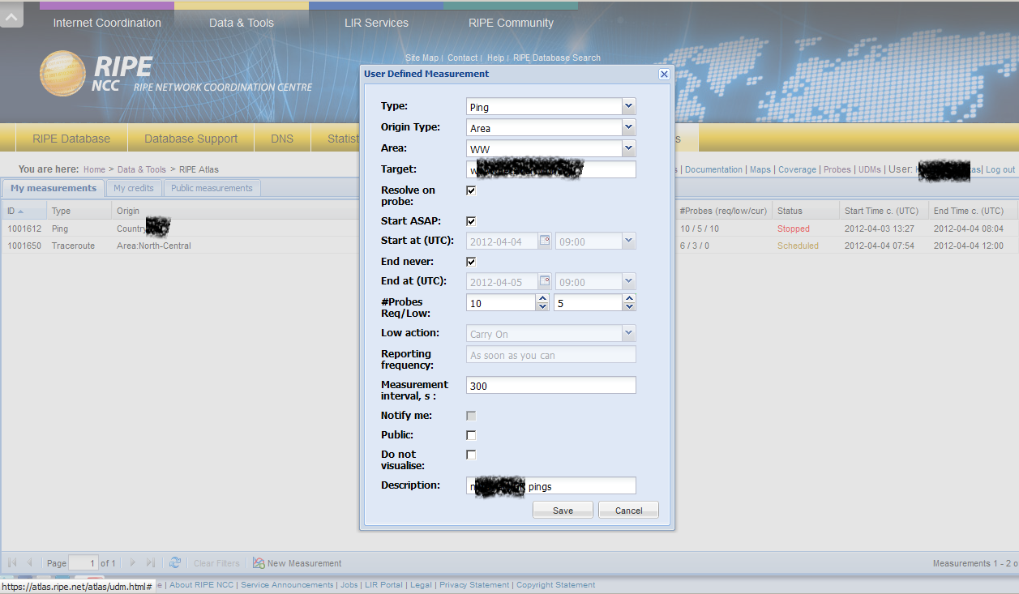Toggle the Notify me checkbox

tap(471, 416)
